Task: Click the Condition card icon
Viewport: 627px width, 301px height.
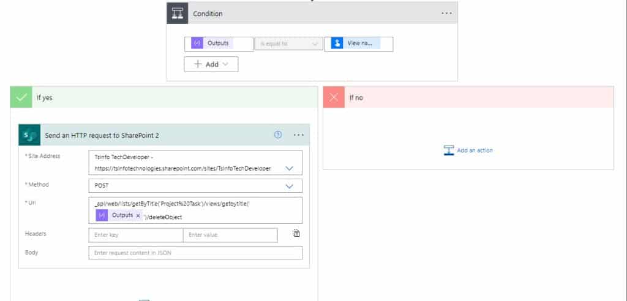Action: pos(177,13)
